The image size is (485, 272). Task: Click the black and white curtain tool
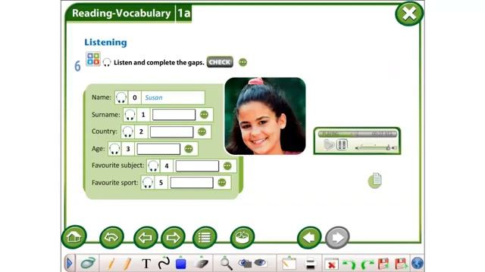(x=310, y=264)
